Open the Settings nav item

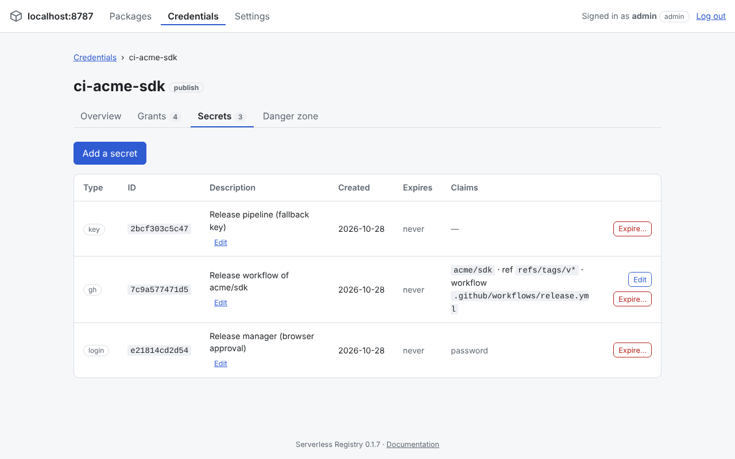[x=252, y=16]
